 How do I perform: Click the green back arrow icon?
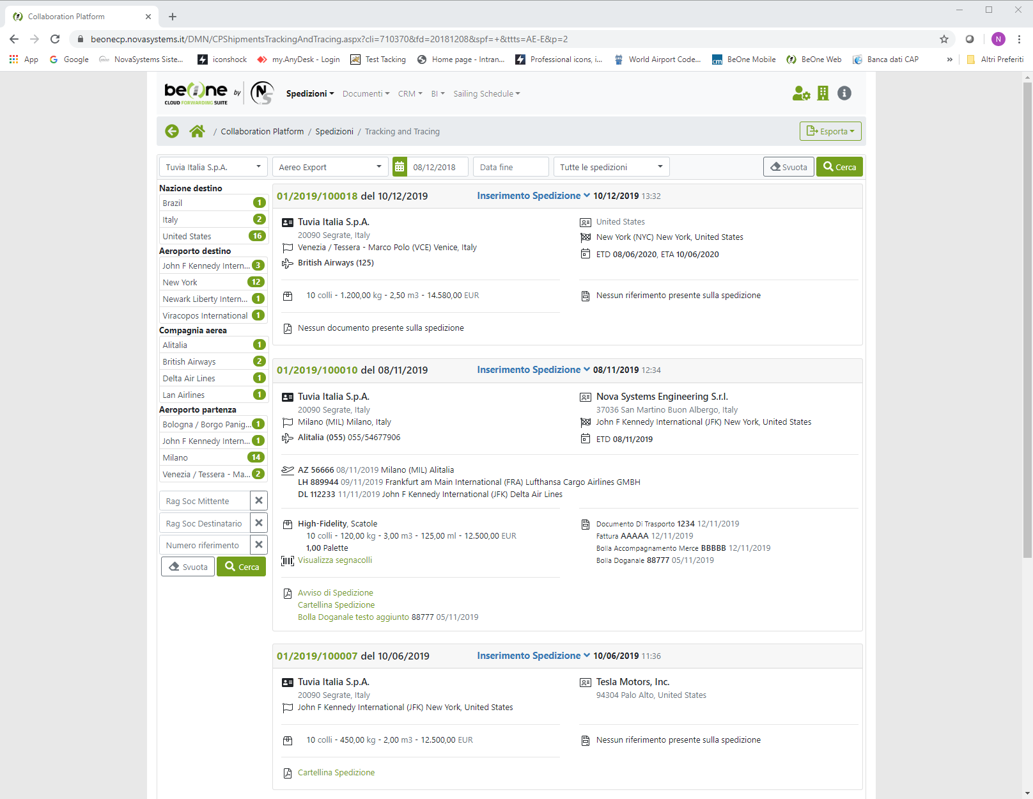coord(172,131)
